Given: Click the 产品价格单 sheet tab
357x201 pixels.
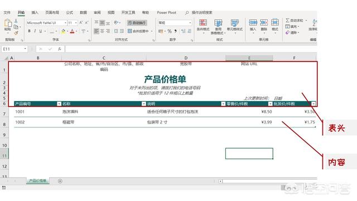Looking at the screenshot, I should click(x=38, y=181).
